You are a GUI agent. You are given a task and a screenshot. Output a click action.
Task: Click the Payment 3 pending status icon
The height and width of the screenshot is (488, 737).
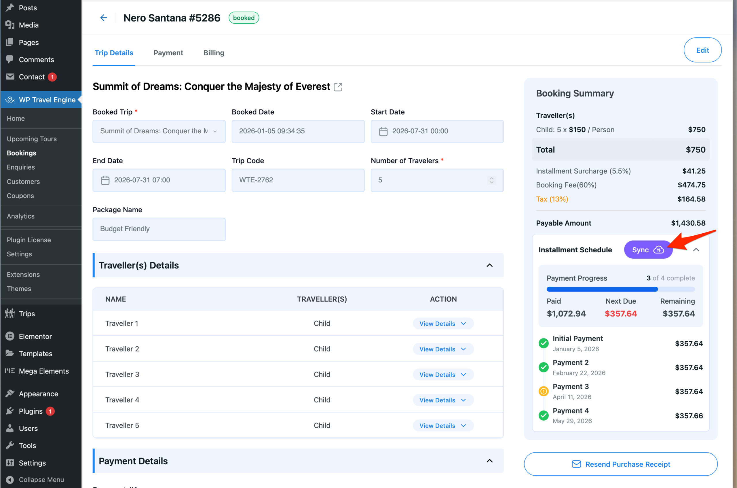[x=543, y=391]
